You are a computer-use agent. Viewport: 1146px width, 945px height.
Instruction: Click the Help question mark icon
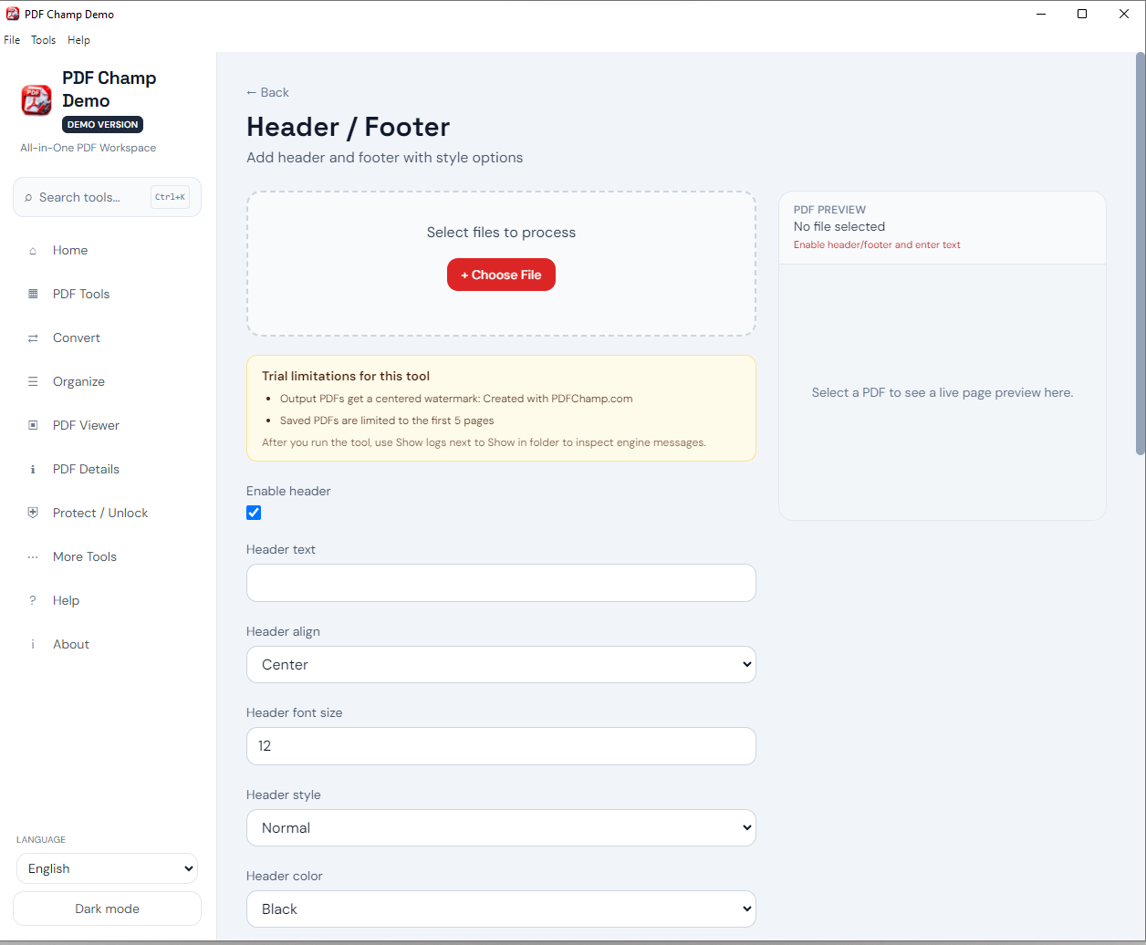[x=33, y=601]
